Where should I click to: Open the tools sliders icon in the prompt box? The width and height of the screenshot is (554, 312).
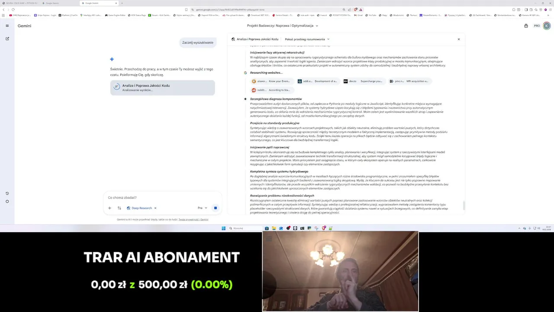119,208
